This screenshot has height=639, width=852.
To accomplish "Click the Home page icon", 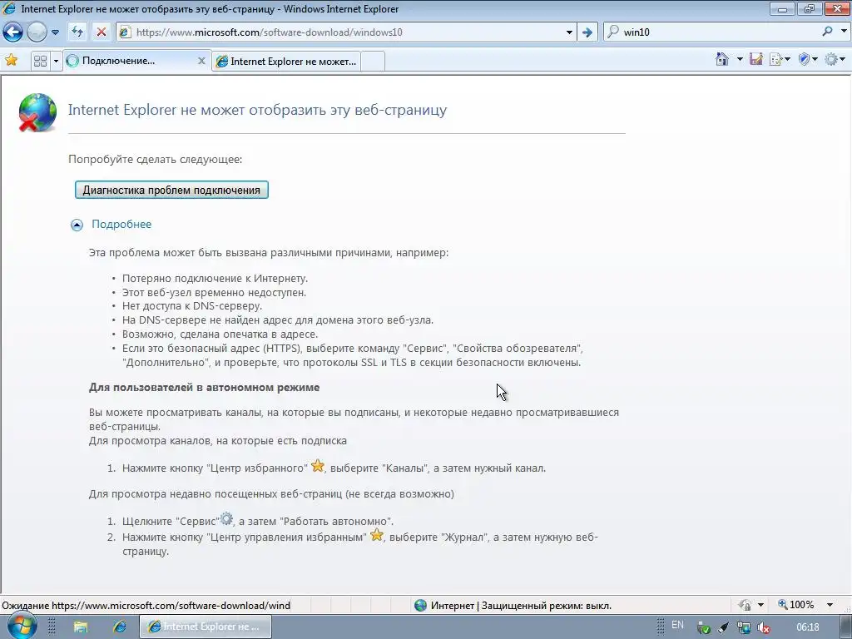I will [x=722, y=59].
